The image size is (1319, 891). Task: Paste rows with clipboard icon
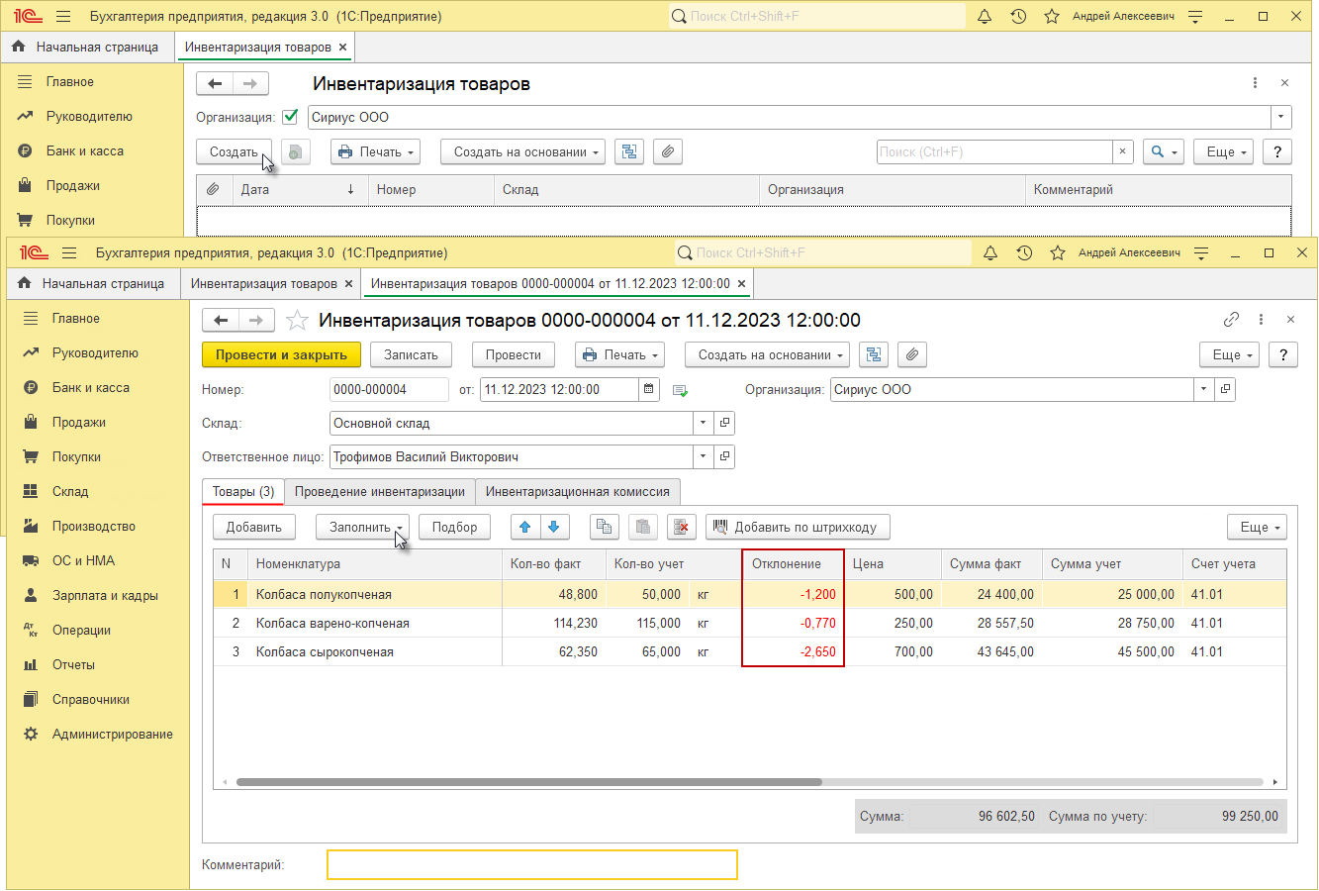[642, 527]
